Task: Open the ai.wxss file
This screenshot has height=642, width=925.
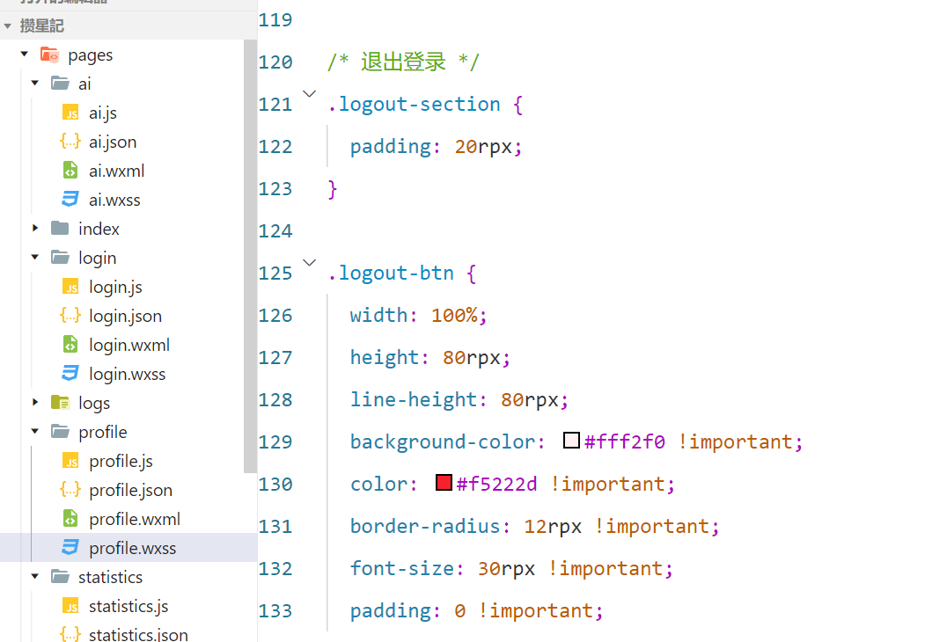Action: [x=114, y=200]
